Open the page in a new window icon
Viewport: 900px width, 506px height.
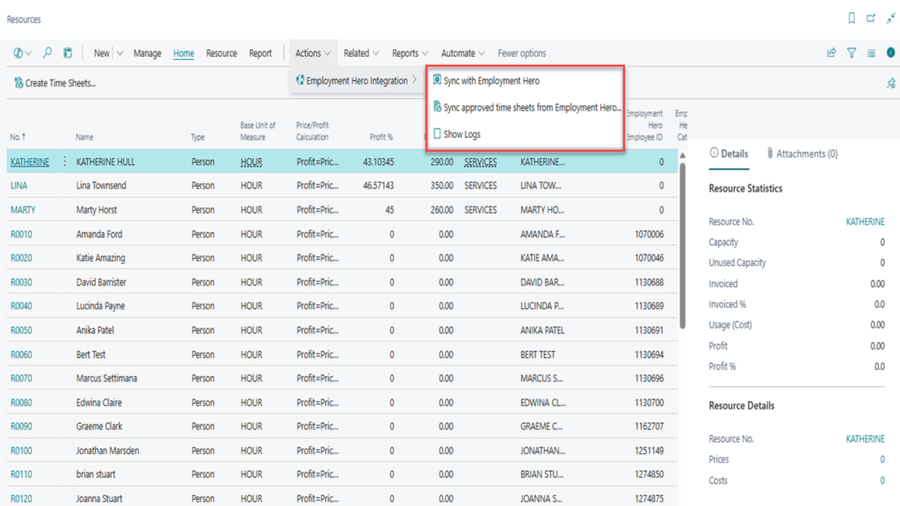871,18
